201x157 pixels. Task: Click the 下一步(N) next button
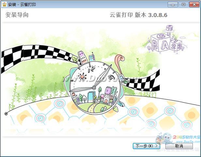[146, 146]
